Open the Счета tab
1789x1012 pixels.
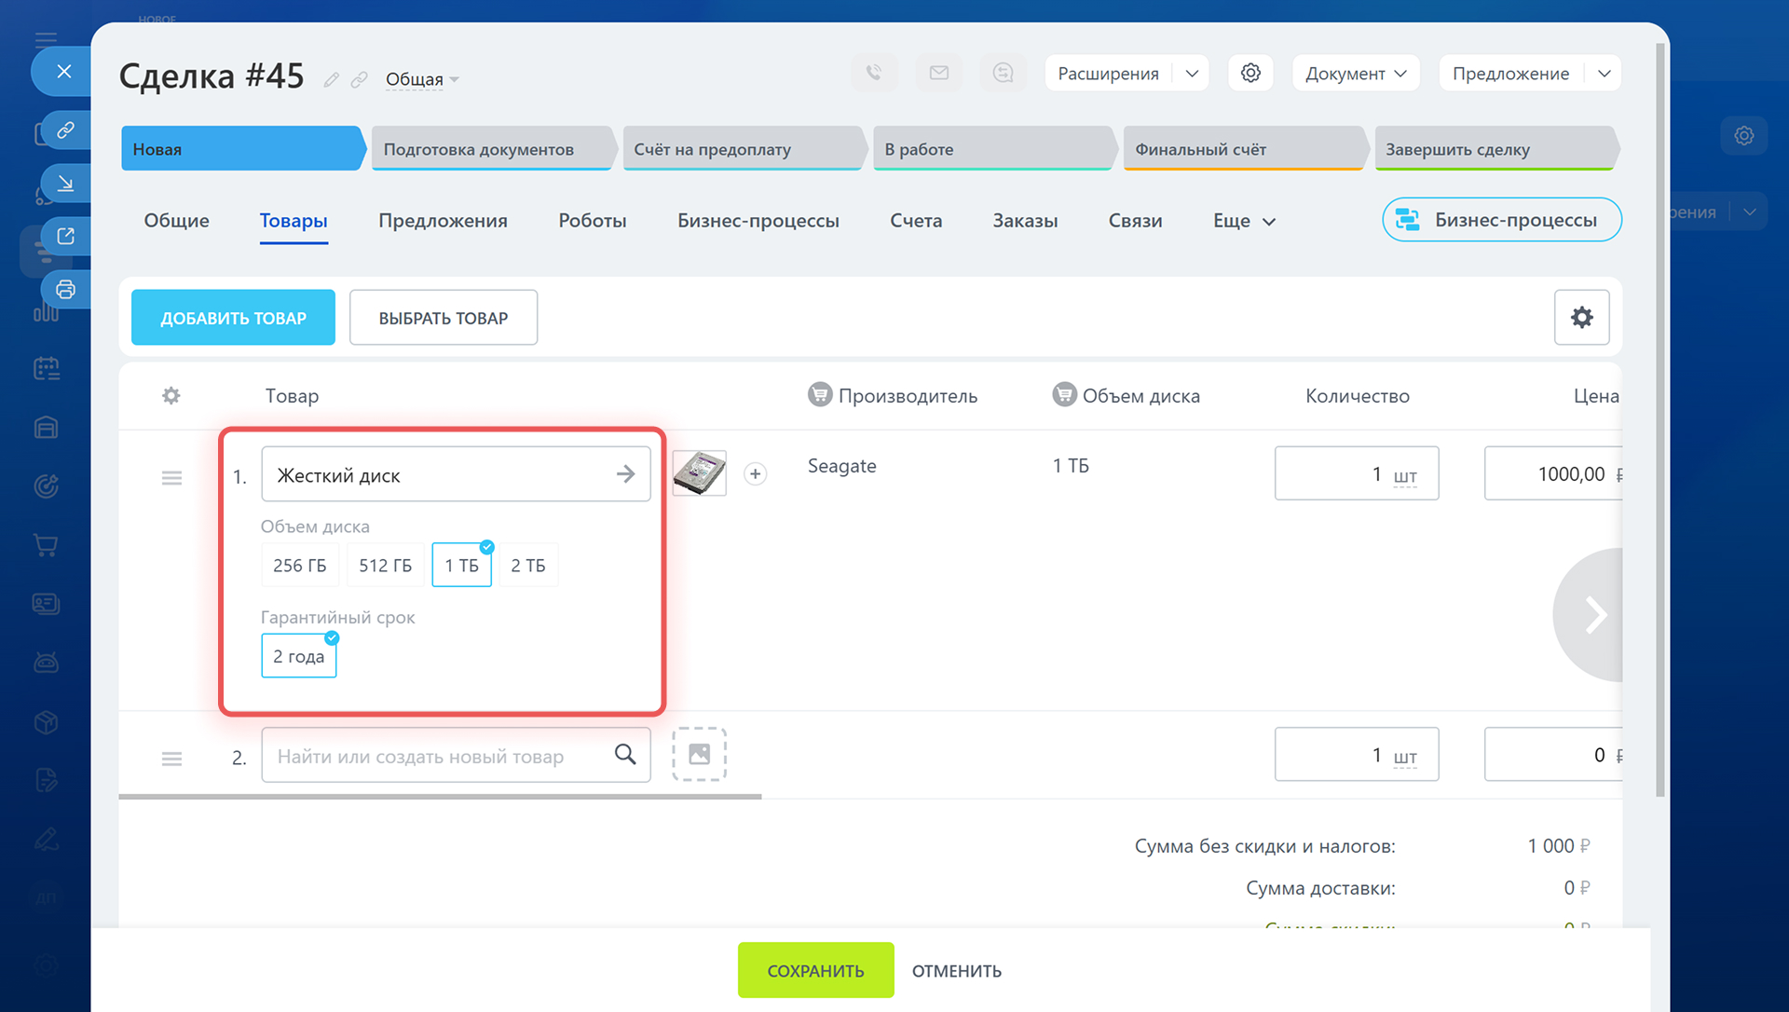[x=915, y=221]
